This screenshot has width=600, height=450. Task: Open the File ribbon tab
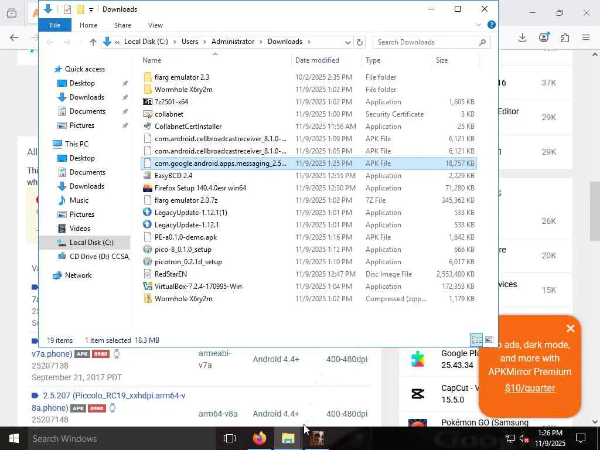[x=55, y=25]
